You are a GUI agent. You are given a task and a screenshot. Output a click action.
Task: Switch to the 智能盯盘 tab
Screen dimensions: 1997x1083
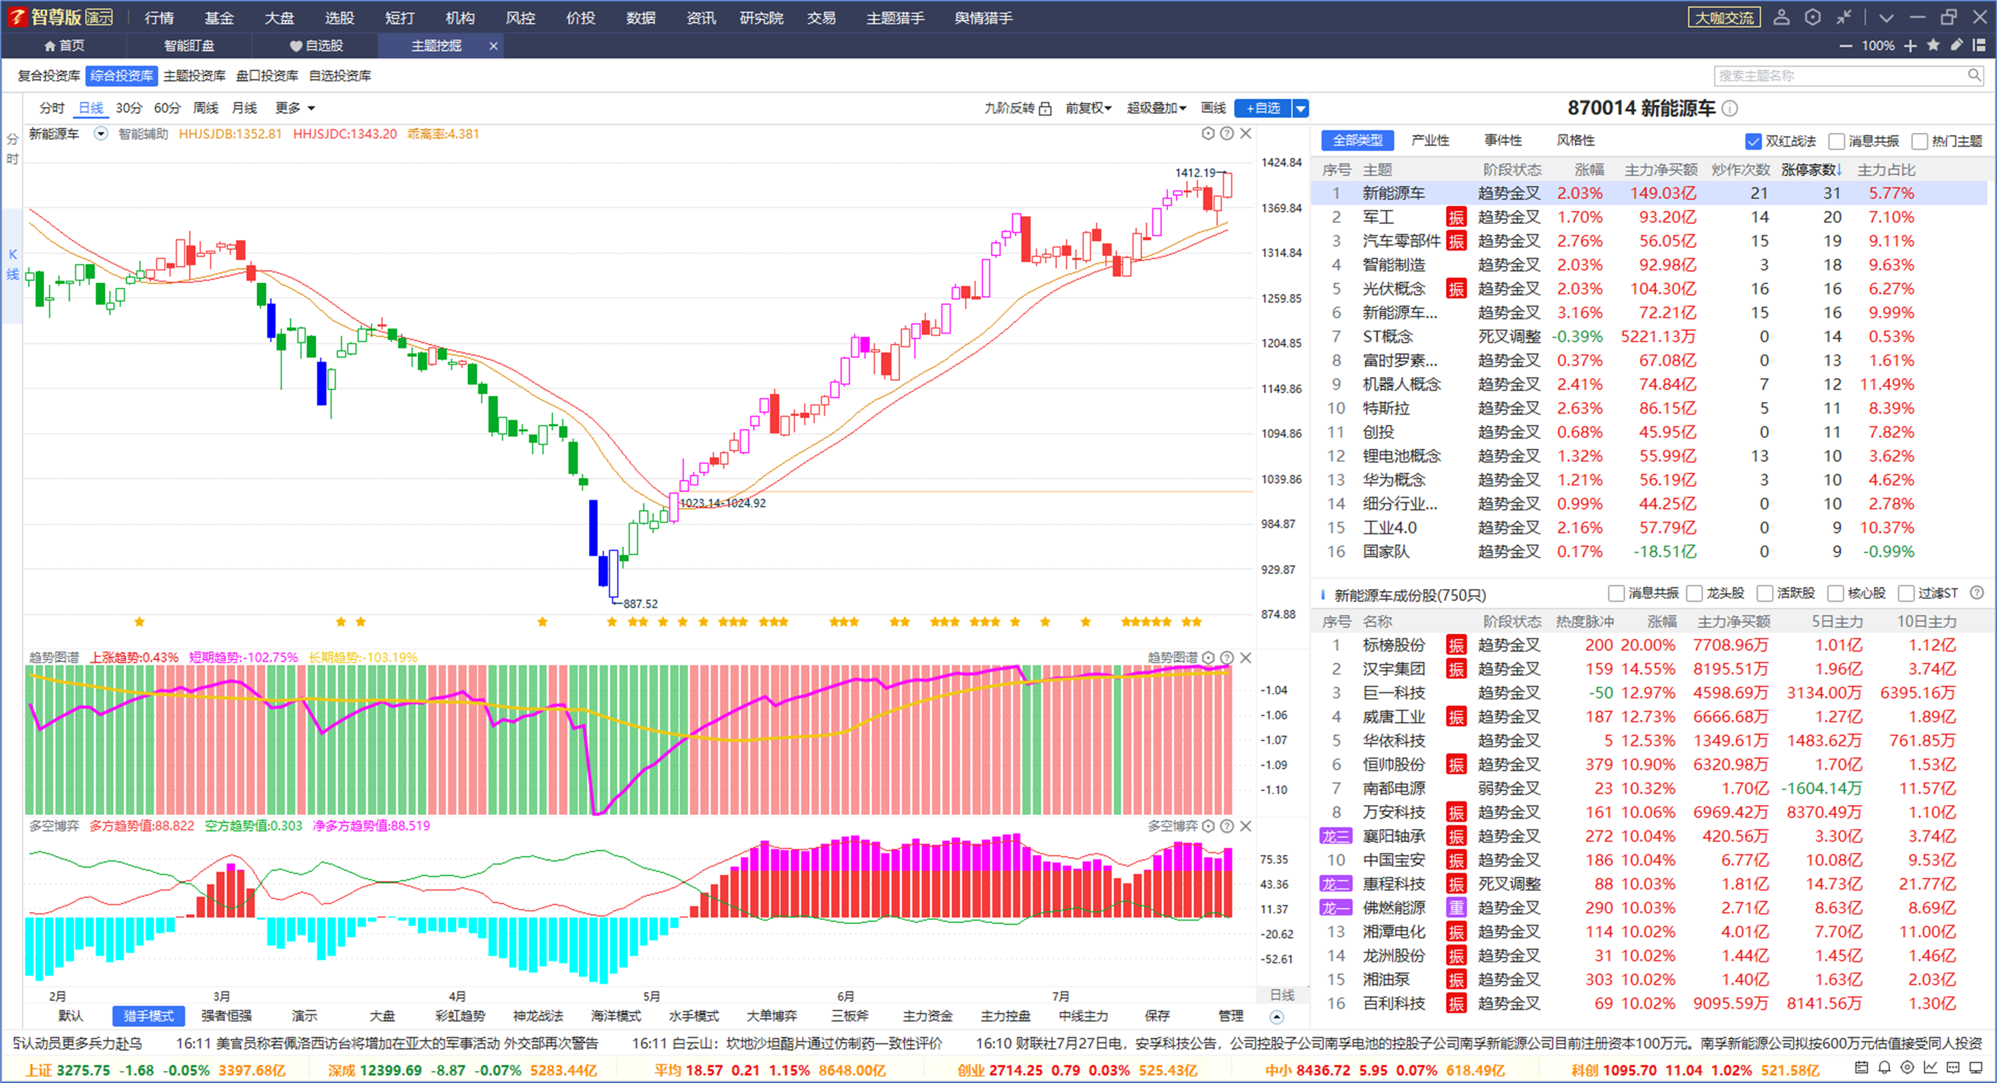tap(189, 46)
